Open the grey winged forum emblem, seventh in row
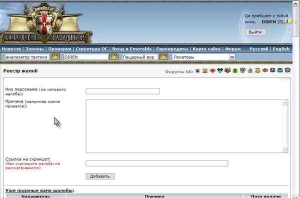This screenshot has height=198, width=300. click(242, 70)
